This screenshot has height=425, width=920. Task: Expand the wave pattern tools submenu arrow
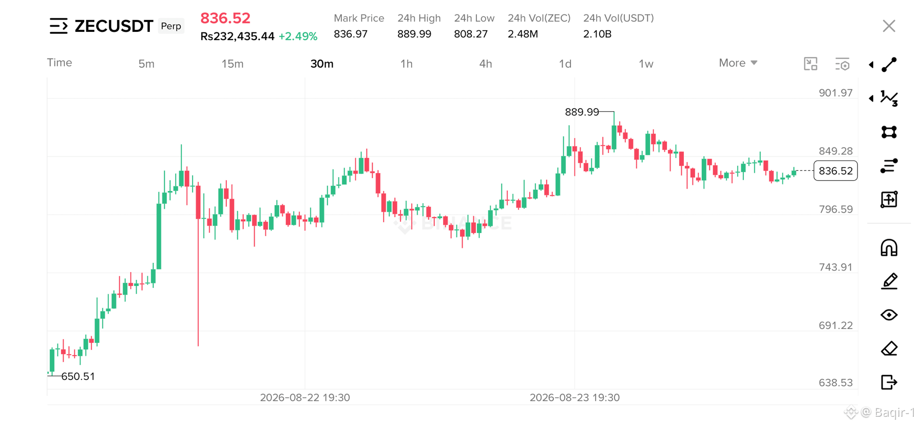point(871,98)
